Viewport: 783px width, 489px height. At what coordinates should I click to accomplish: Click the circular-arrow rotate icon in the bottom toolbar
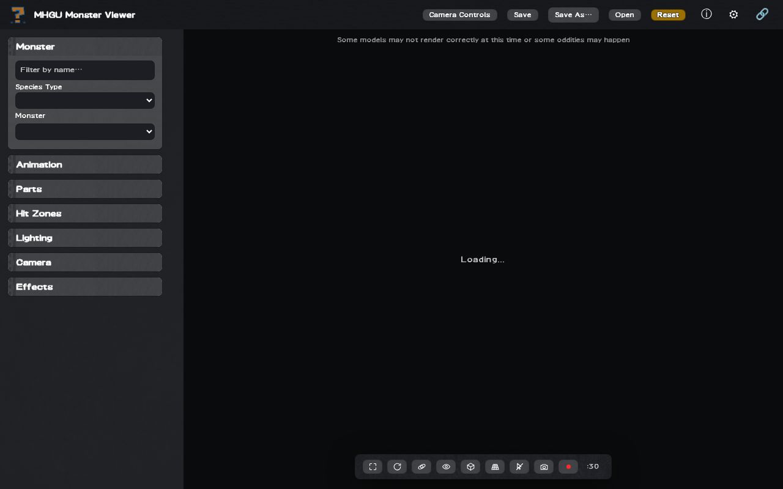[397, 467]
